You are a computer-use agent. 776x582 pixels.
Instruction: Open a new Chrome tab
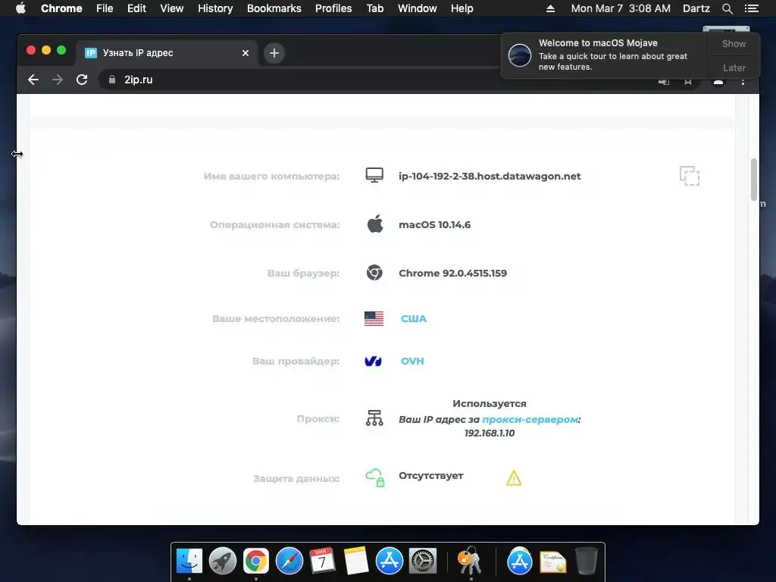(x=274, y=53)
